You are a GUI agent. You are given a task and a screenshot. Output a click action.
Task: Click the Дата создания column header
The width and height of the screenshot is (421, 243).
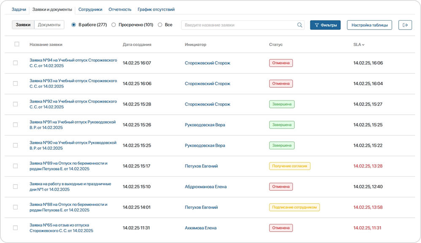pyautogui.click(x=137, y=45)
